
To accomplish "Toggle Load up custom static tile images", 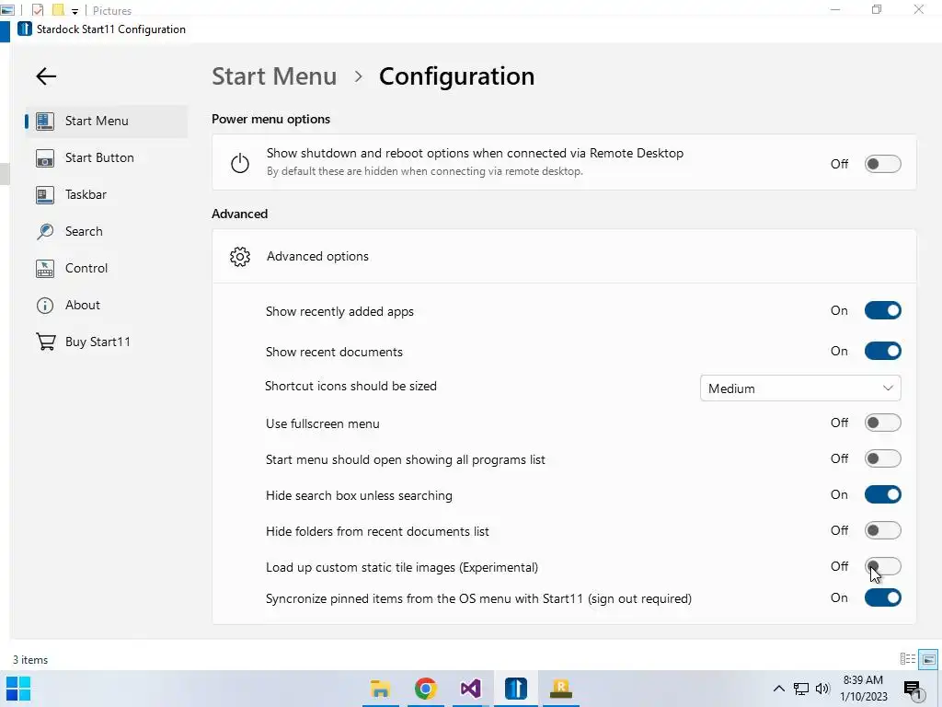I will click(882, 566).
